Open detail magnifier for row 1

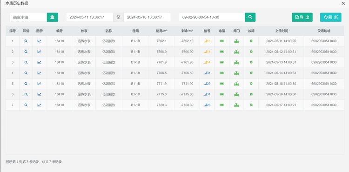[x=26, y=41]
